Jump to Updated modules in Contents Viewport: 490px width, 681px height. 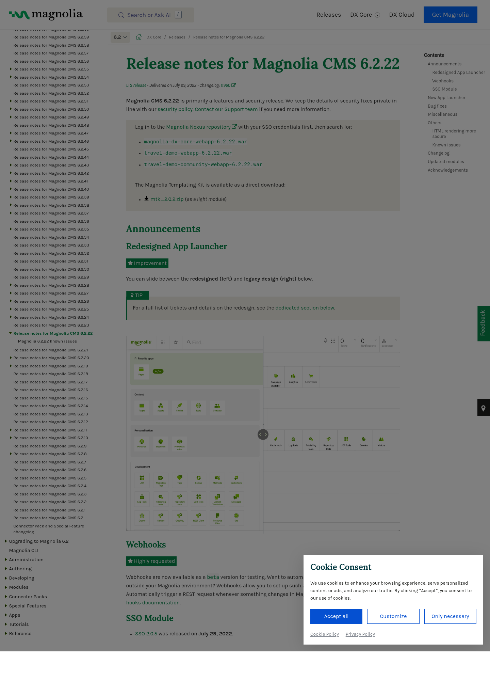point(446,162)
